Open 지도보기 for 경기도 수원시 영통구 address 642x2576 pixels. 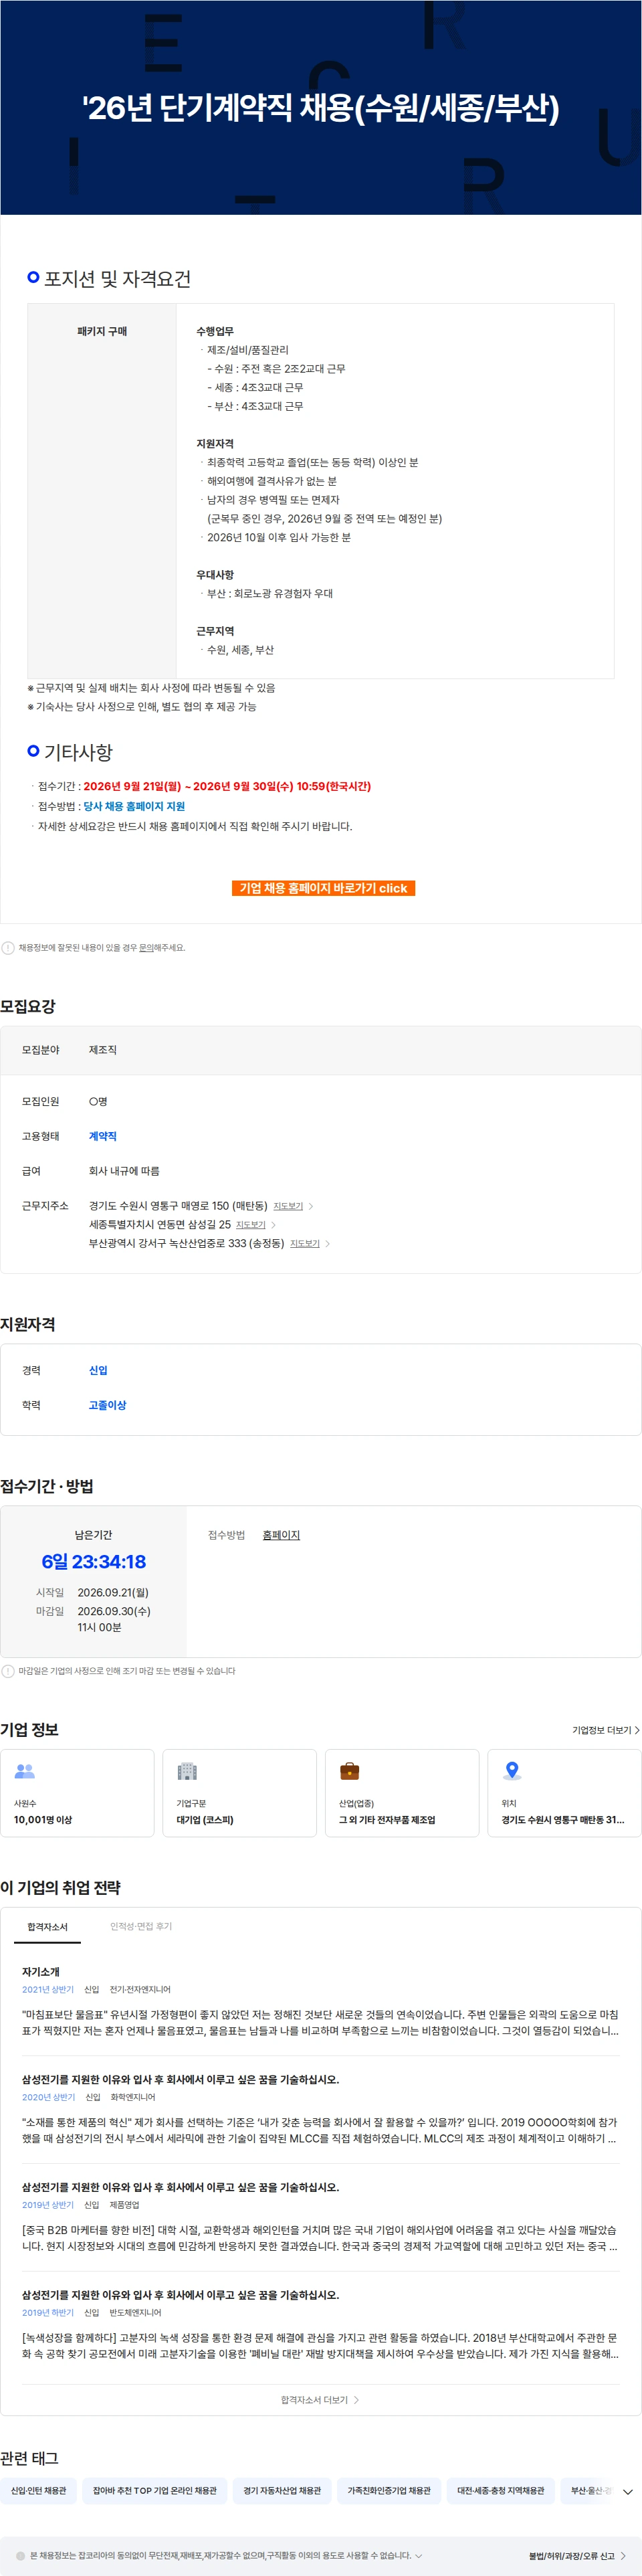(293, 1206)
